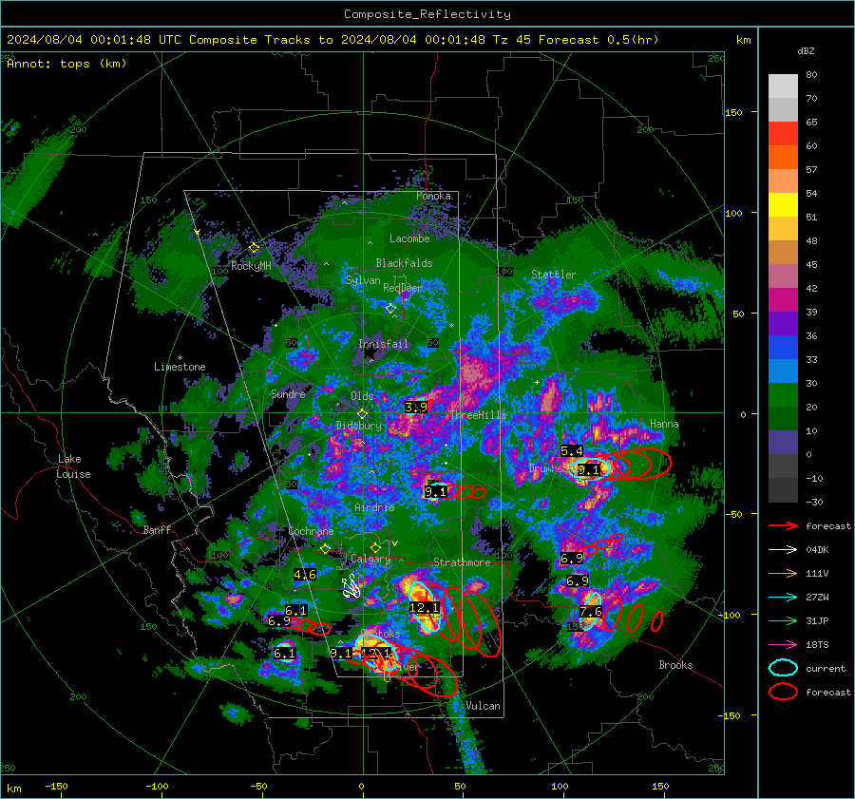Select the Brooks town label
The image size is (855, 799).
(675, 665)
